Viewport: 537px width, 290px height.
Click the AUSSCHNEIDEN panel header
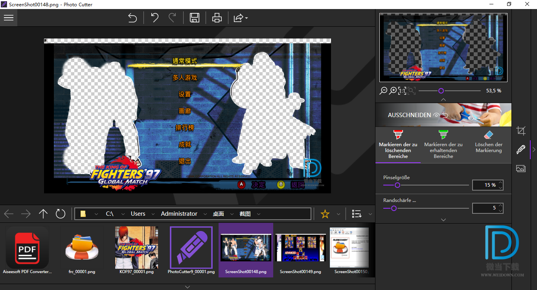point(443,115)
